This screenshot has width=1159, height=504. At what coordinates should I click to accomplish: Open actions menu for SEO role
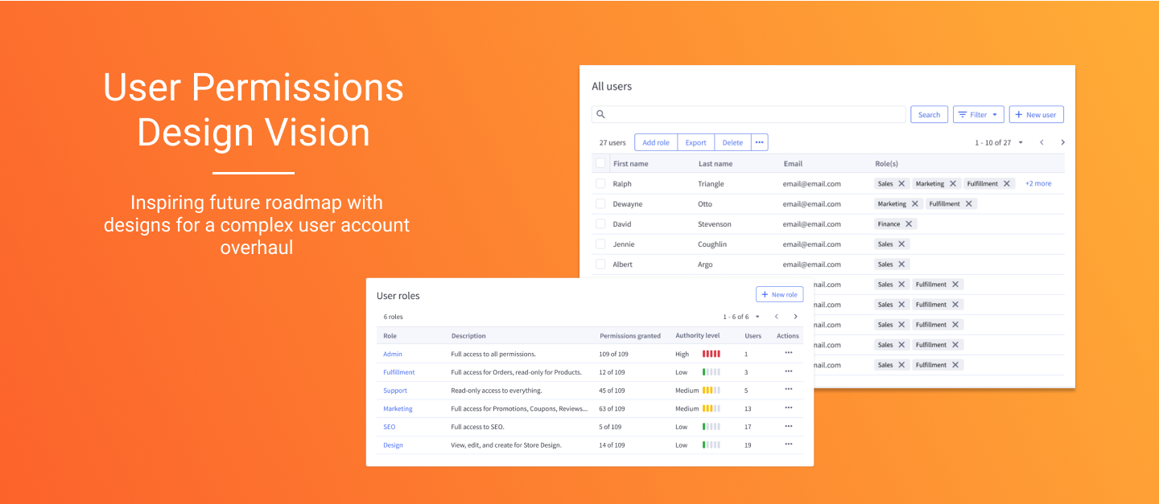click(788, 426)
